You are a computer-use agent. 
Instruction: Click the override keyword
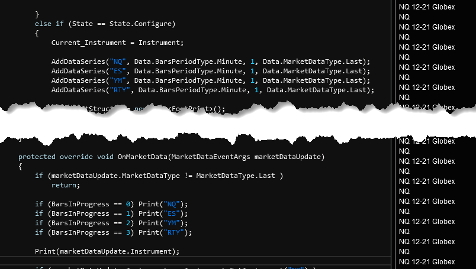tap(76, 157)
